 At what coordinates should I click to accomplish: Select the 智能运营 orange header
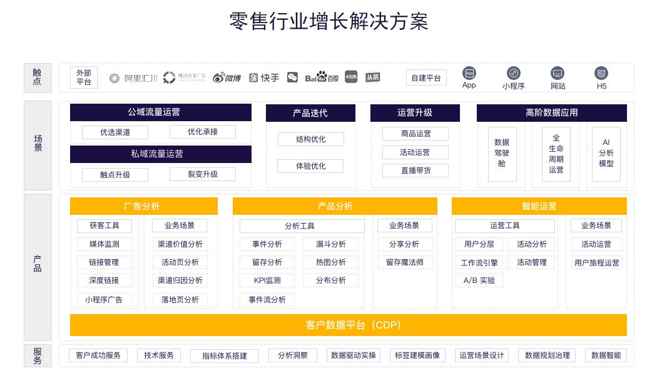tap(539, 206)
